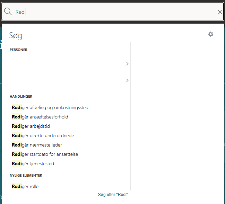Select the "Redigér tjenestested" action
The width and height of the screenshot is (225, 204).
coord(33,163)
